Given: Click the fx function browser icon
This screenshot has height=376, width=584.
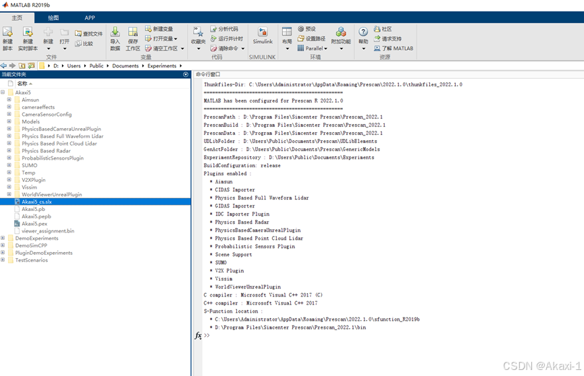Looking at the screenshot, I should tap(198, 335).
